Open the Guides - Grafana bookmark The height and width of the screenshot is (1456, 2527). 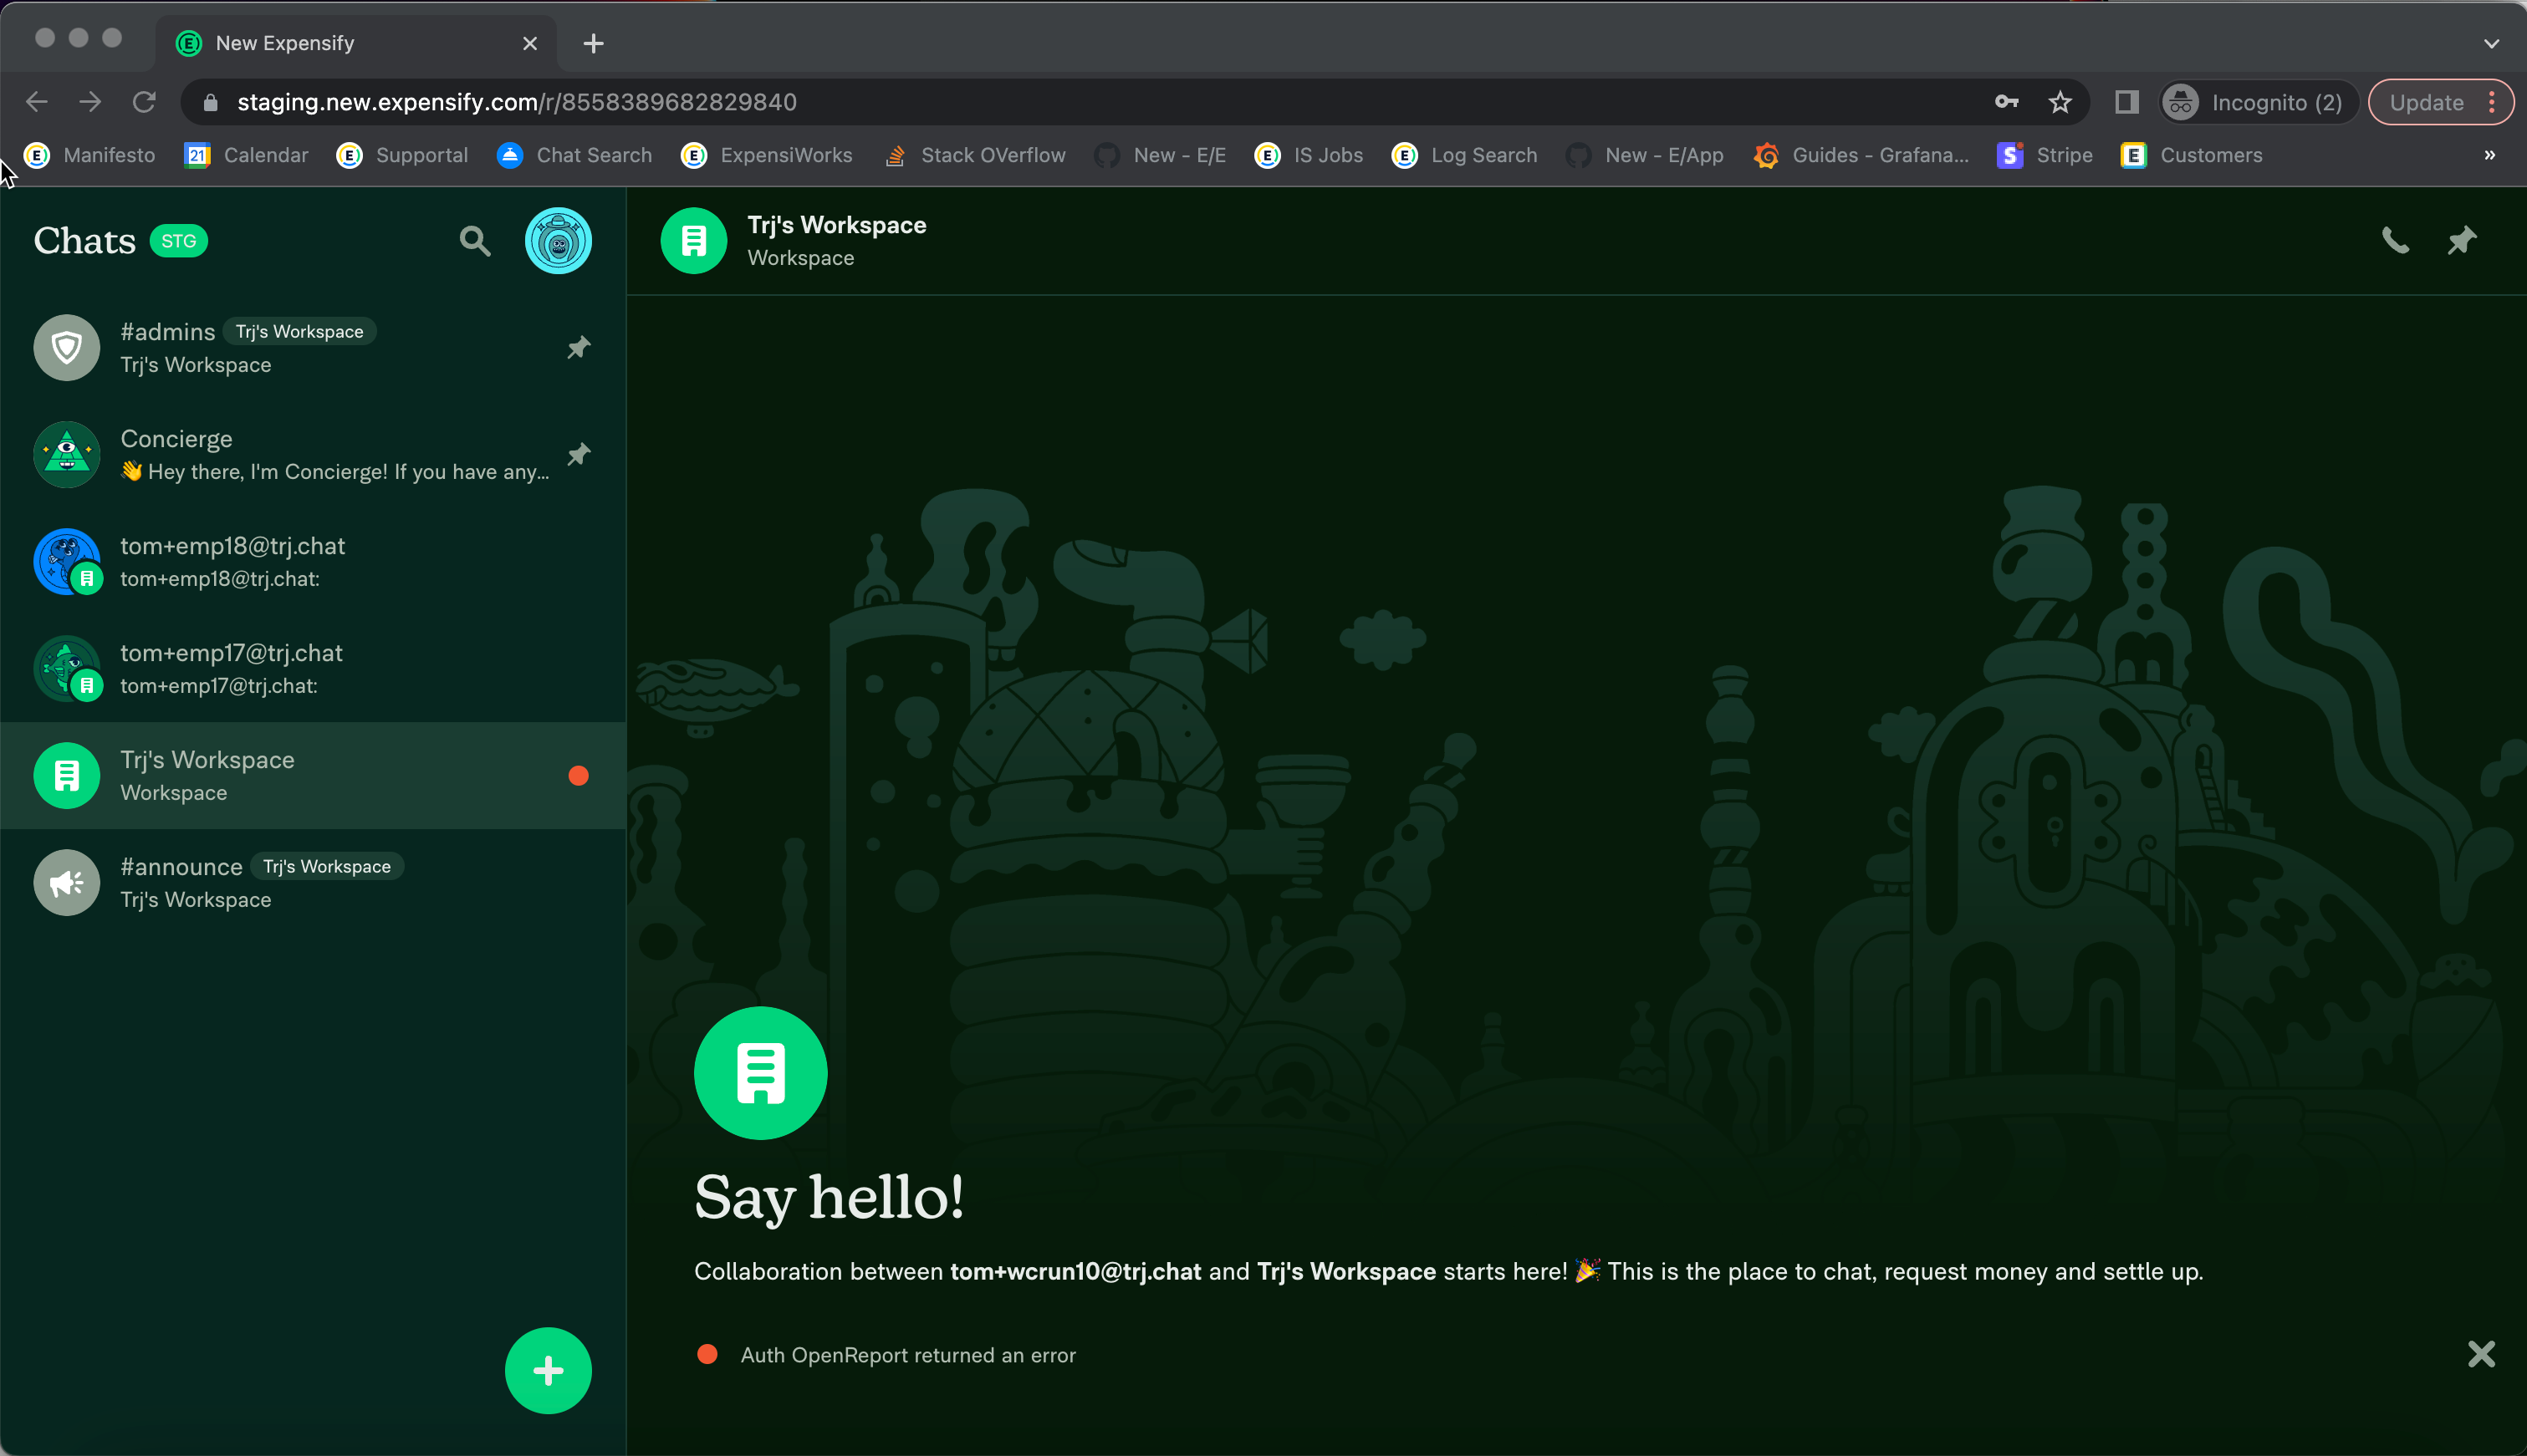[1861, 155]
